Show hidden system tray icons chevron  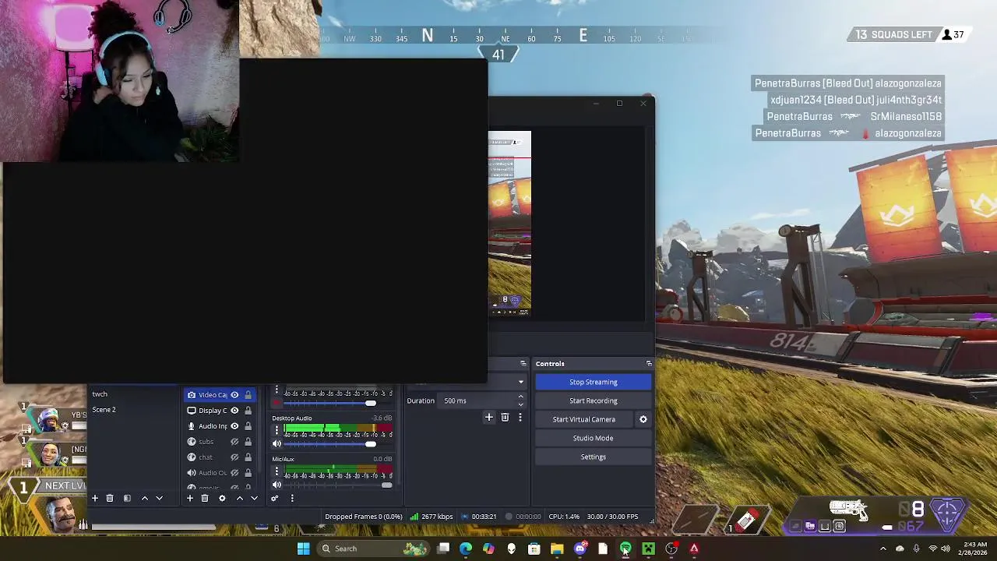(883, 549)
